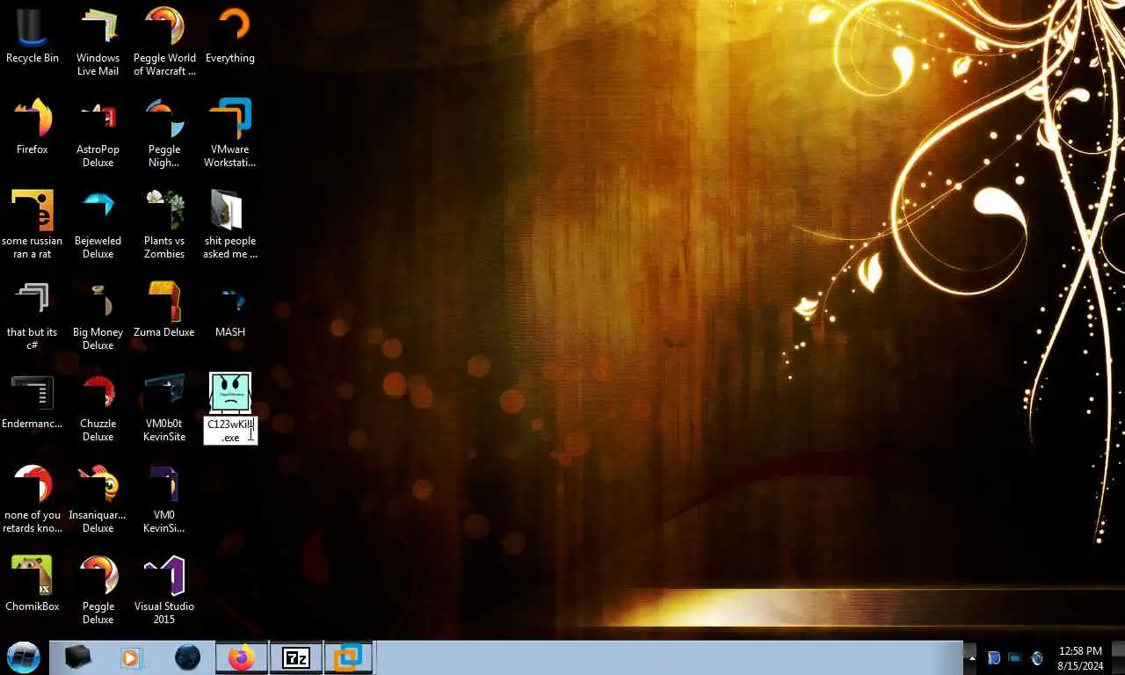Viewport: 1125px width, 675px height.
Task: Select the 'VM0 KevinSi...' desktop icon
Action: pos(164,499)
